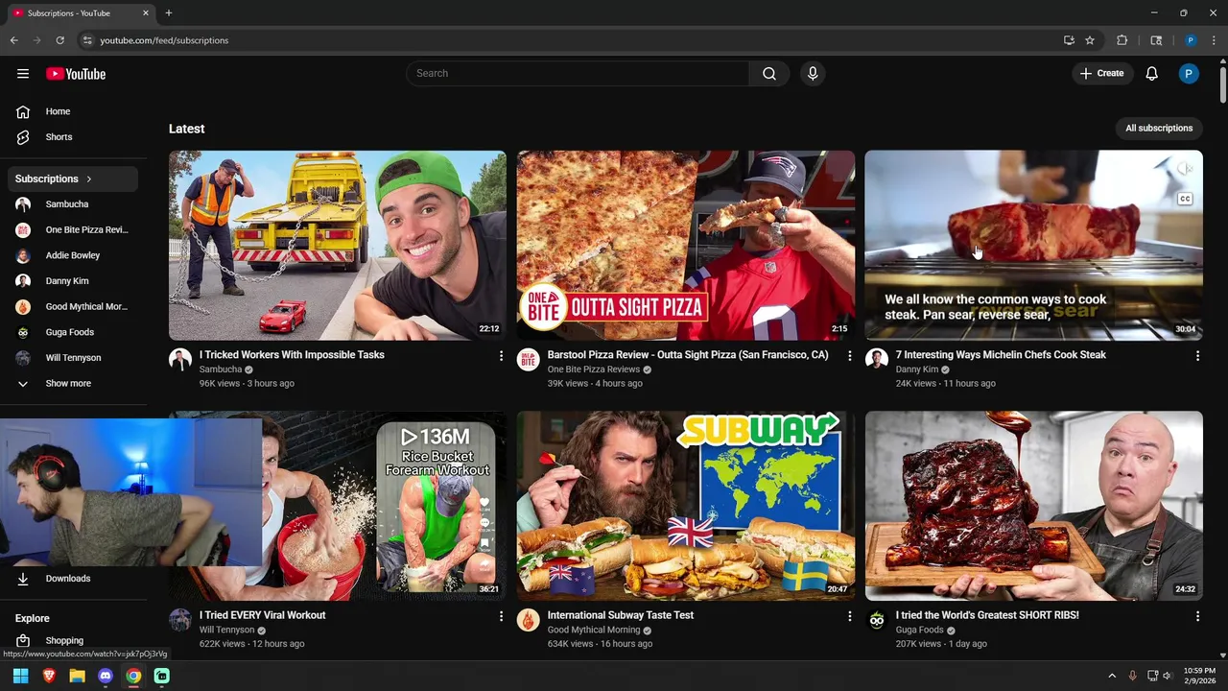Screen dimensions: 1228x691
Task: Click Danny Kim avatar under steak video
Action: click(877, 360)
